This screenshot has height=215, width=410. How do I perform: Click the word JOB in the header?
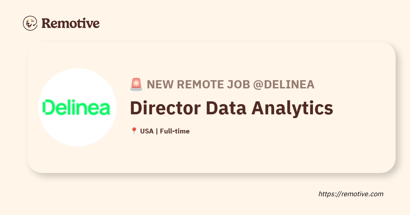(239, 84)
